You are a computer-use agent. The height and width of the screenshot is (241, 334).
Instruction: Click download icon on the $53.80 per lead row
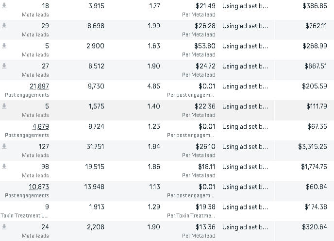[4, 46]
